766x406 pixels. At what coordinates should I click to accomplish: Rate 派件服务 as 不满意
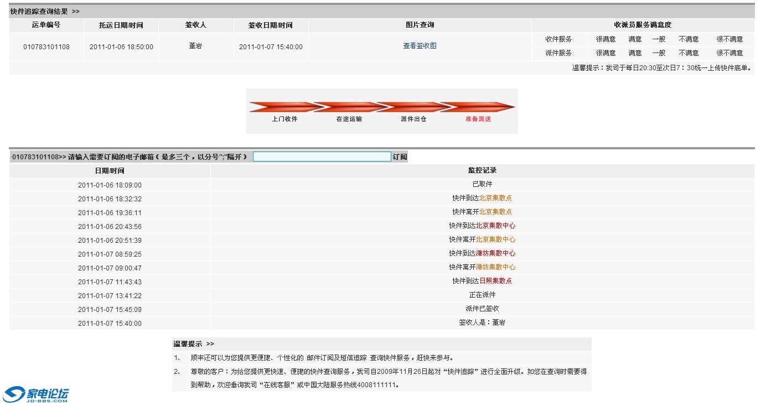coord(689,53)
